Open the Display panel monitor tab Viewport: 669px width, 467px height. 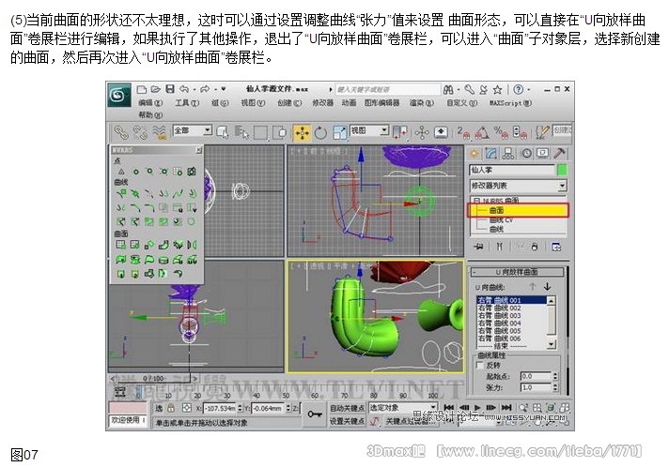(x=543, y=154)
